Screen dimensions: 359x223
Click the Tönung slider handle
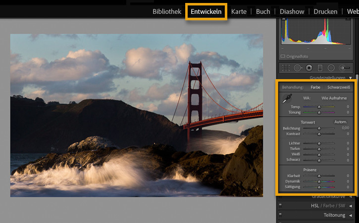pos(319,113)
